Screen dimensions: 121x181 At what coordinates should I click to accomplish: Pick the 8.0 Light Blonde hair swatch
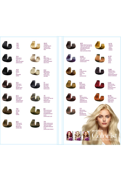point(7,124)
